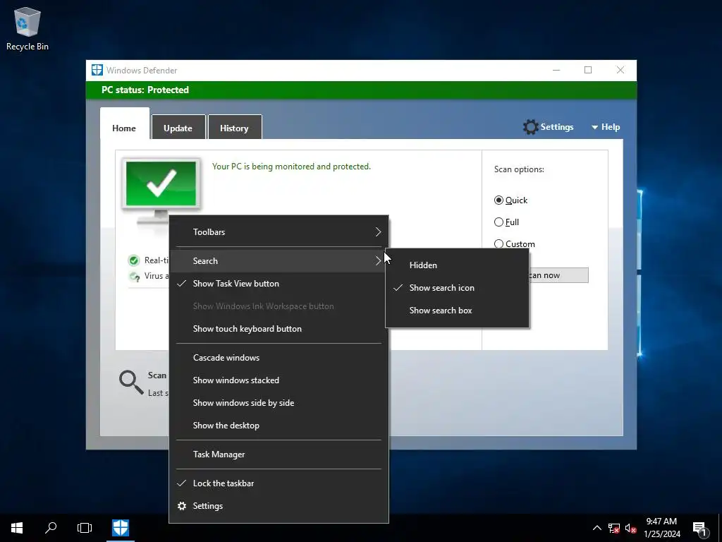Activate the Windows Defender taskbar icon
Viewport: 722px width, 542px height.
tap(121, 528)
